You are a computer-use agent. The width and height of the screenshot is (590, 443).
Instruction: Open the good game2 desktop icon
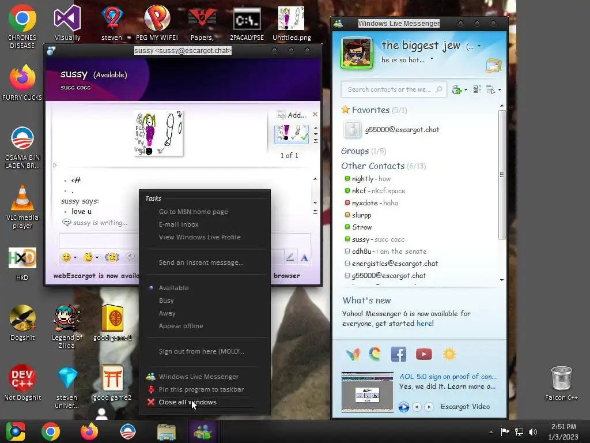(x=112, y=382)
